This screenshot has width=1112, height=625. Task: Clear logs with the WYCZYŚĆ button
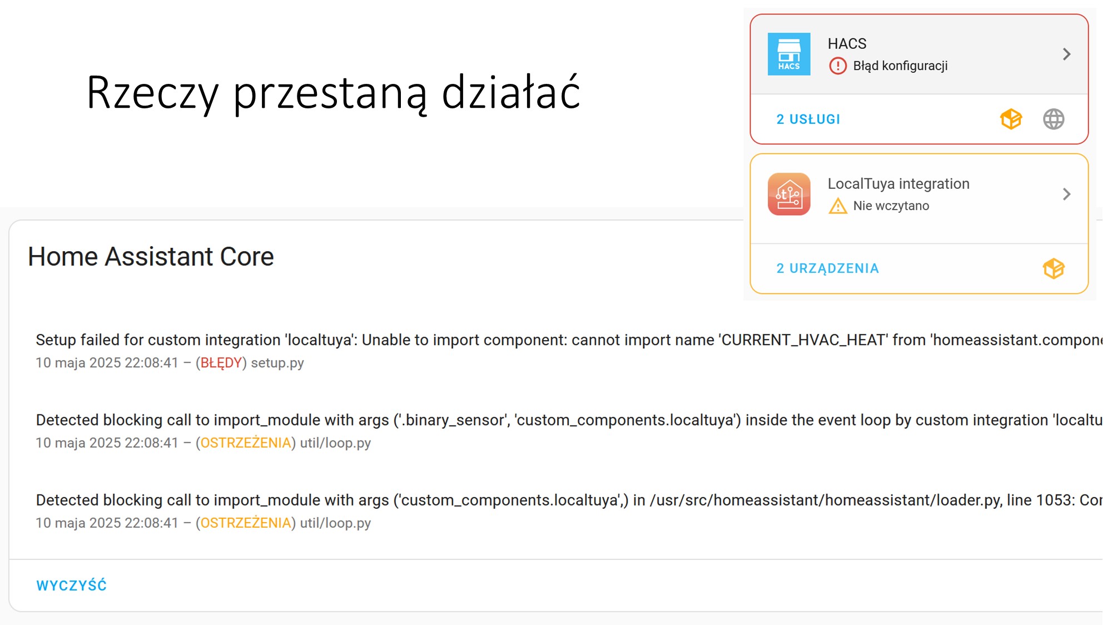71,585
